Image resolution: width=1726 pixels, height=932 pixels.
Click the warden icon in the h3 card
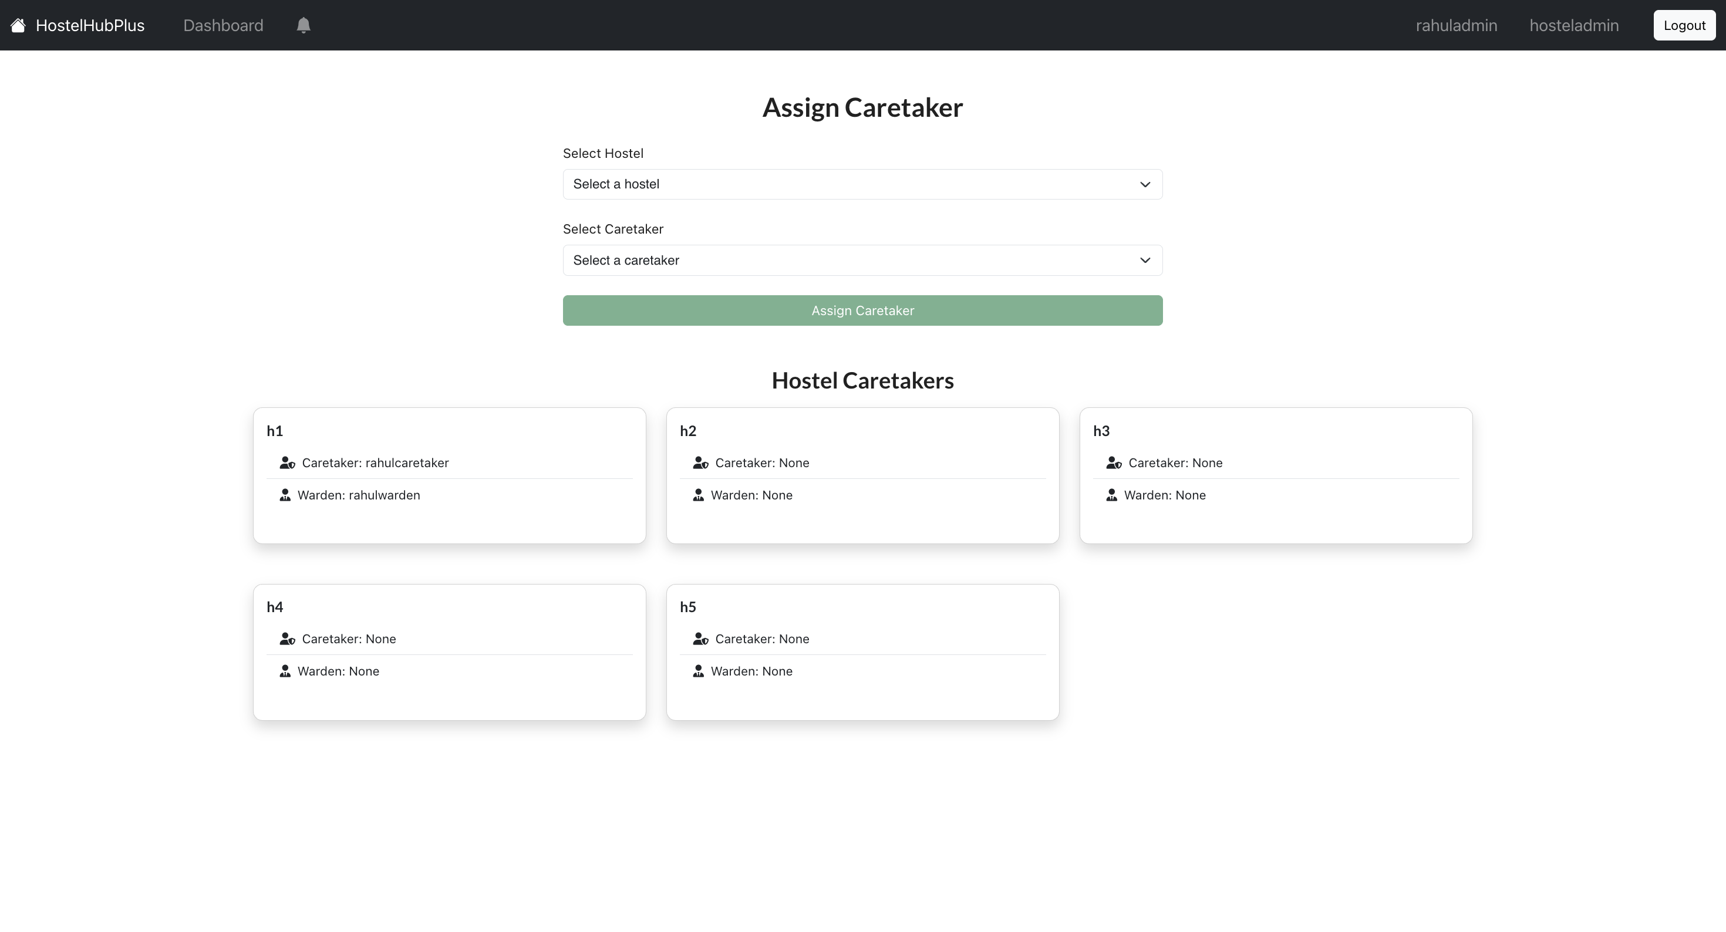[1113, 495]
